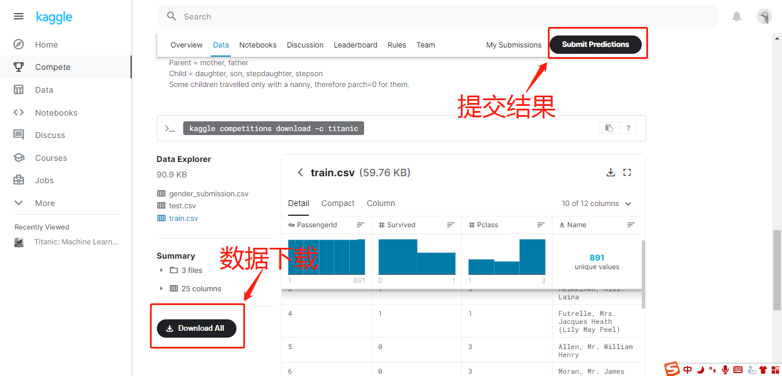Click the microphone voice input icon
The width and height of the screenshot is (782, 376).
point(725,370)
